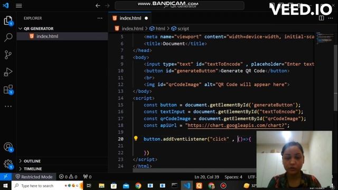Open Google Chrome from the taskbar
Image resolution: width=338 pixels, height=190 pixels.
point(138,185)
